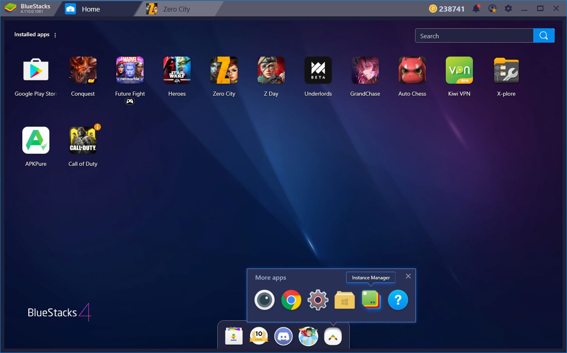Open X-plore file manager app
The image size is (567, 353).
point(506,70)
